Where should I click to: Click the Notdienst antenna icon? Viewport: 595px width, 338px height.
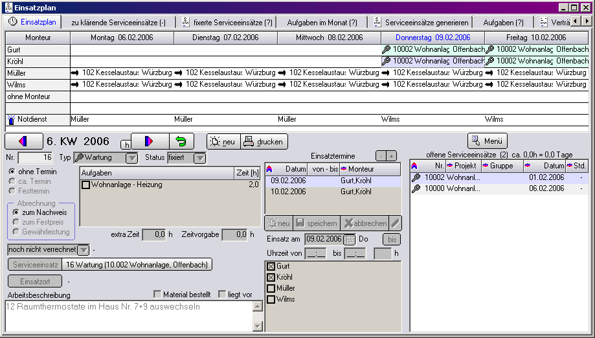[11, 120]
